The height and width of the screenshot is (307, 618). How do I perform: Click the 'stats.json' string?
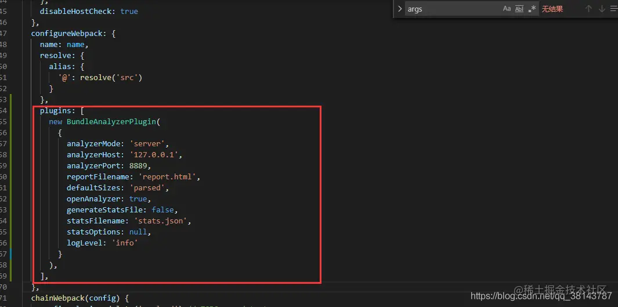point(160,221)
